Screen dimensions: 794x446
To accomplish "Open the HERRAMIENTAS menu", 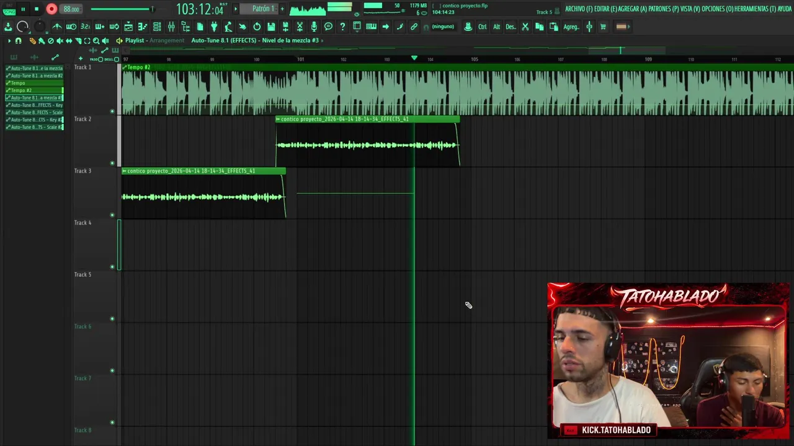I will [755, 9].
